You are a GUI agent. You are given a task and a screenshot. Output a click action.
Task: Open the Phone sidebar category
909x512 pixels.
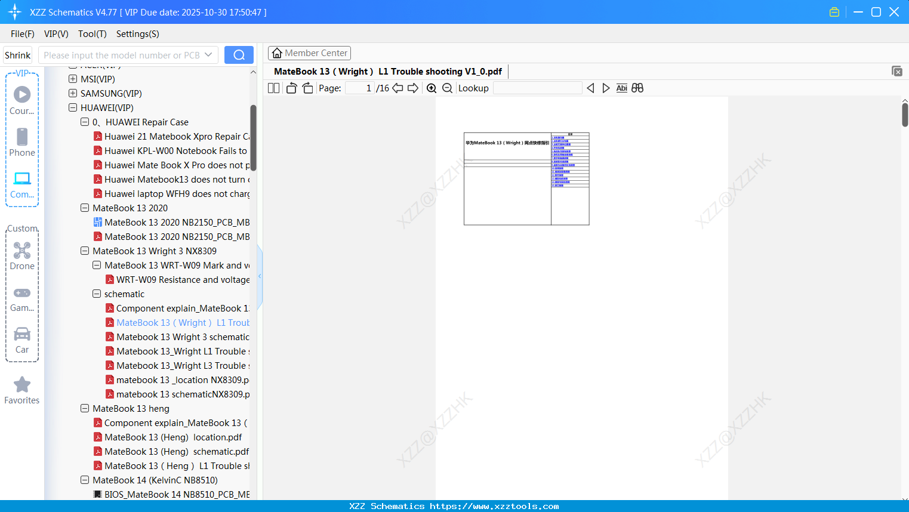pyautogui.click(x=22, y=142)
